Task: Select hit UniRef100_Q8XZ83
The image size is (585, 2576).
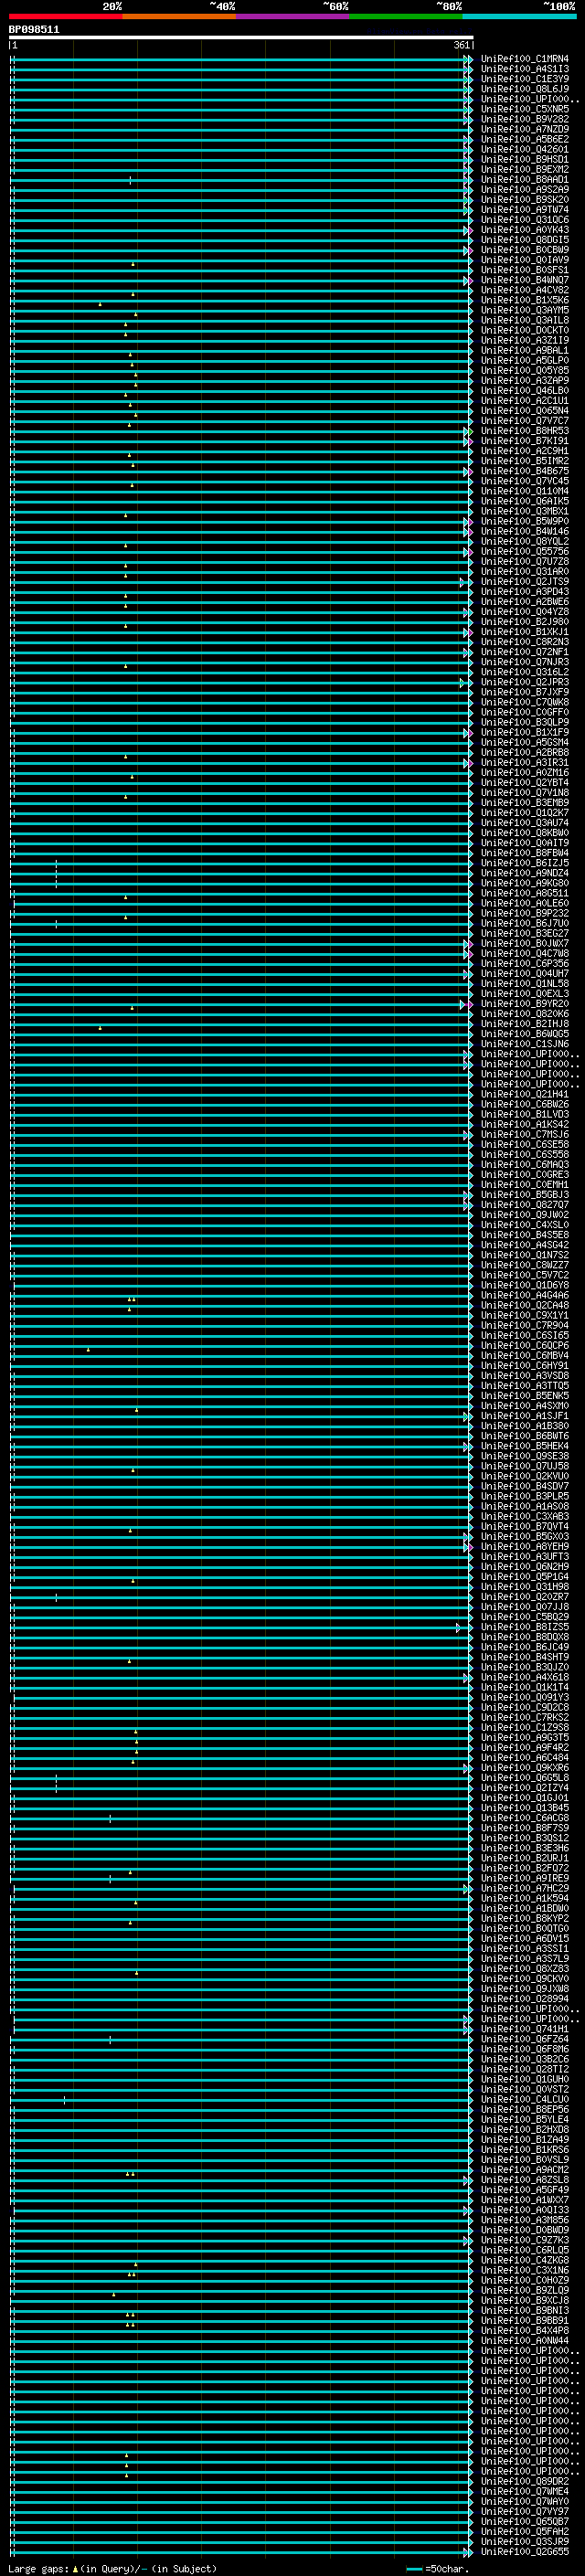Action: click(x=524, y=1969)
